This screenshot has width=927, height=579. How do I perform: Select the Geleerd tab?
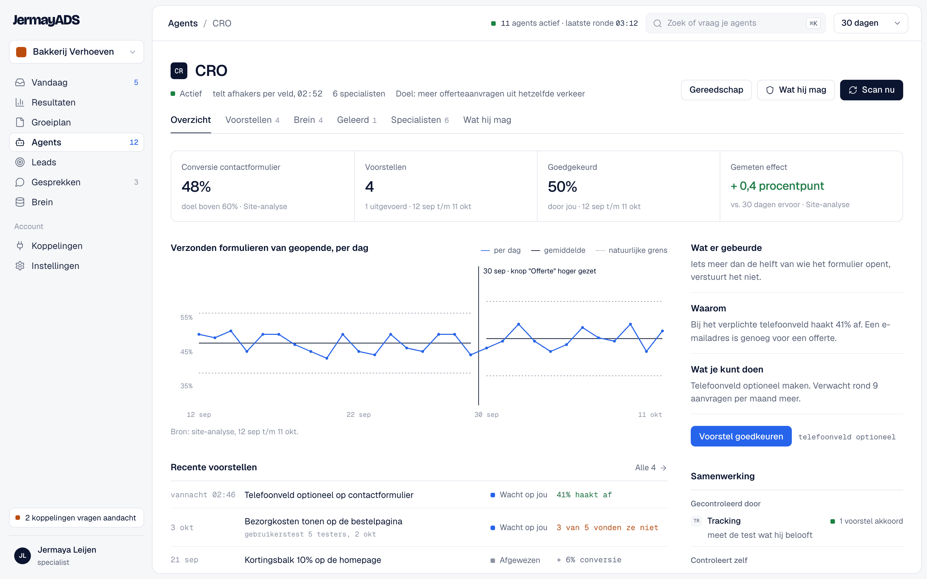(x=356, y=120)
